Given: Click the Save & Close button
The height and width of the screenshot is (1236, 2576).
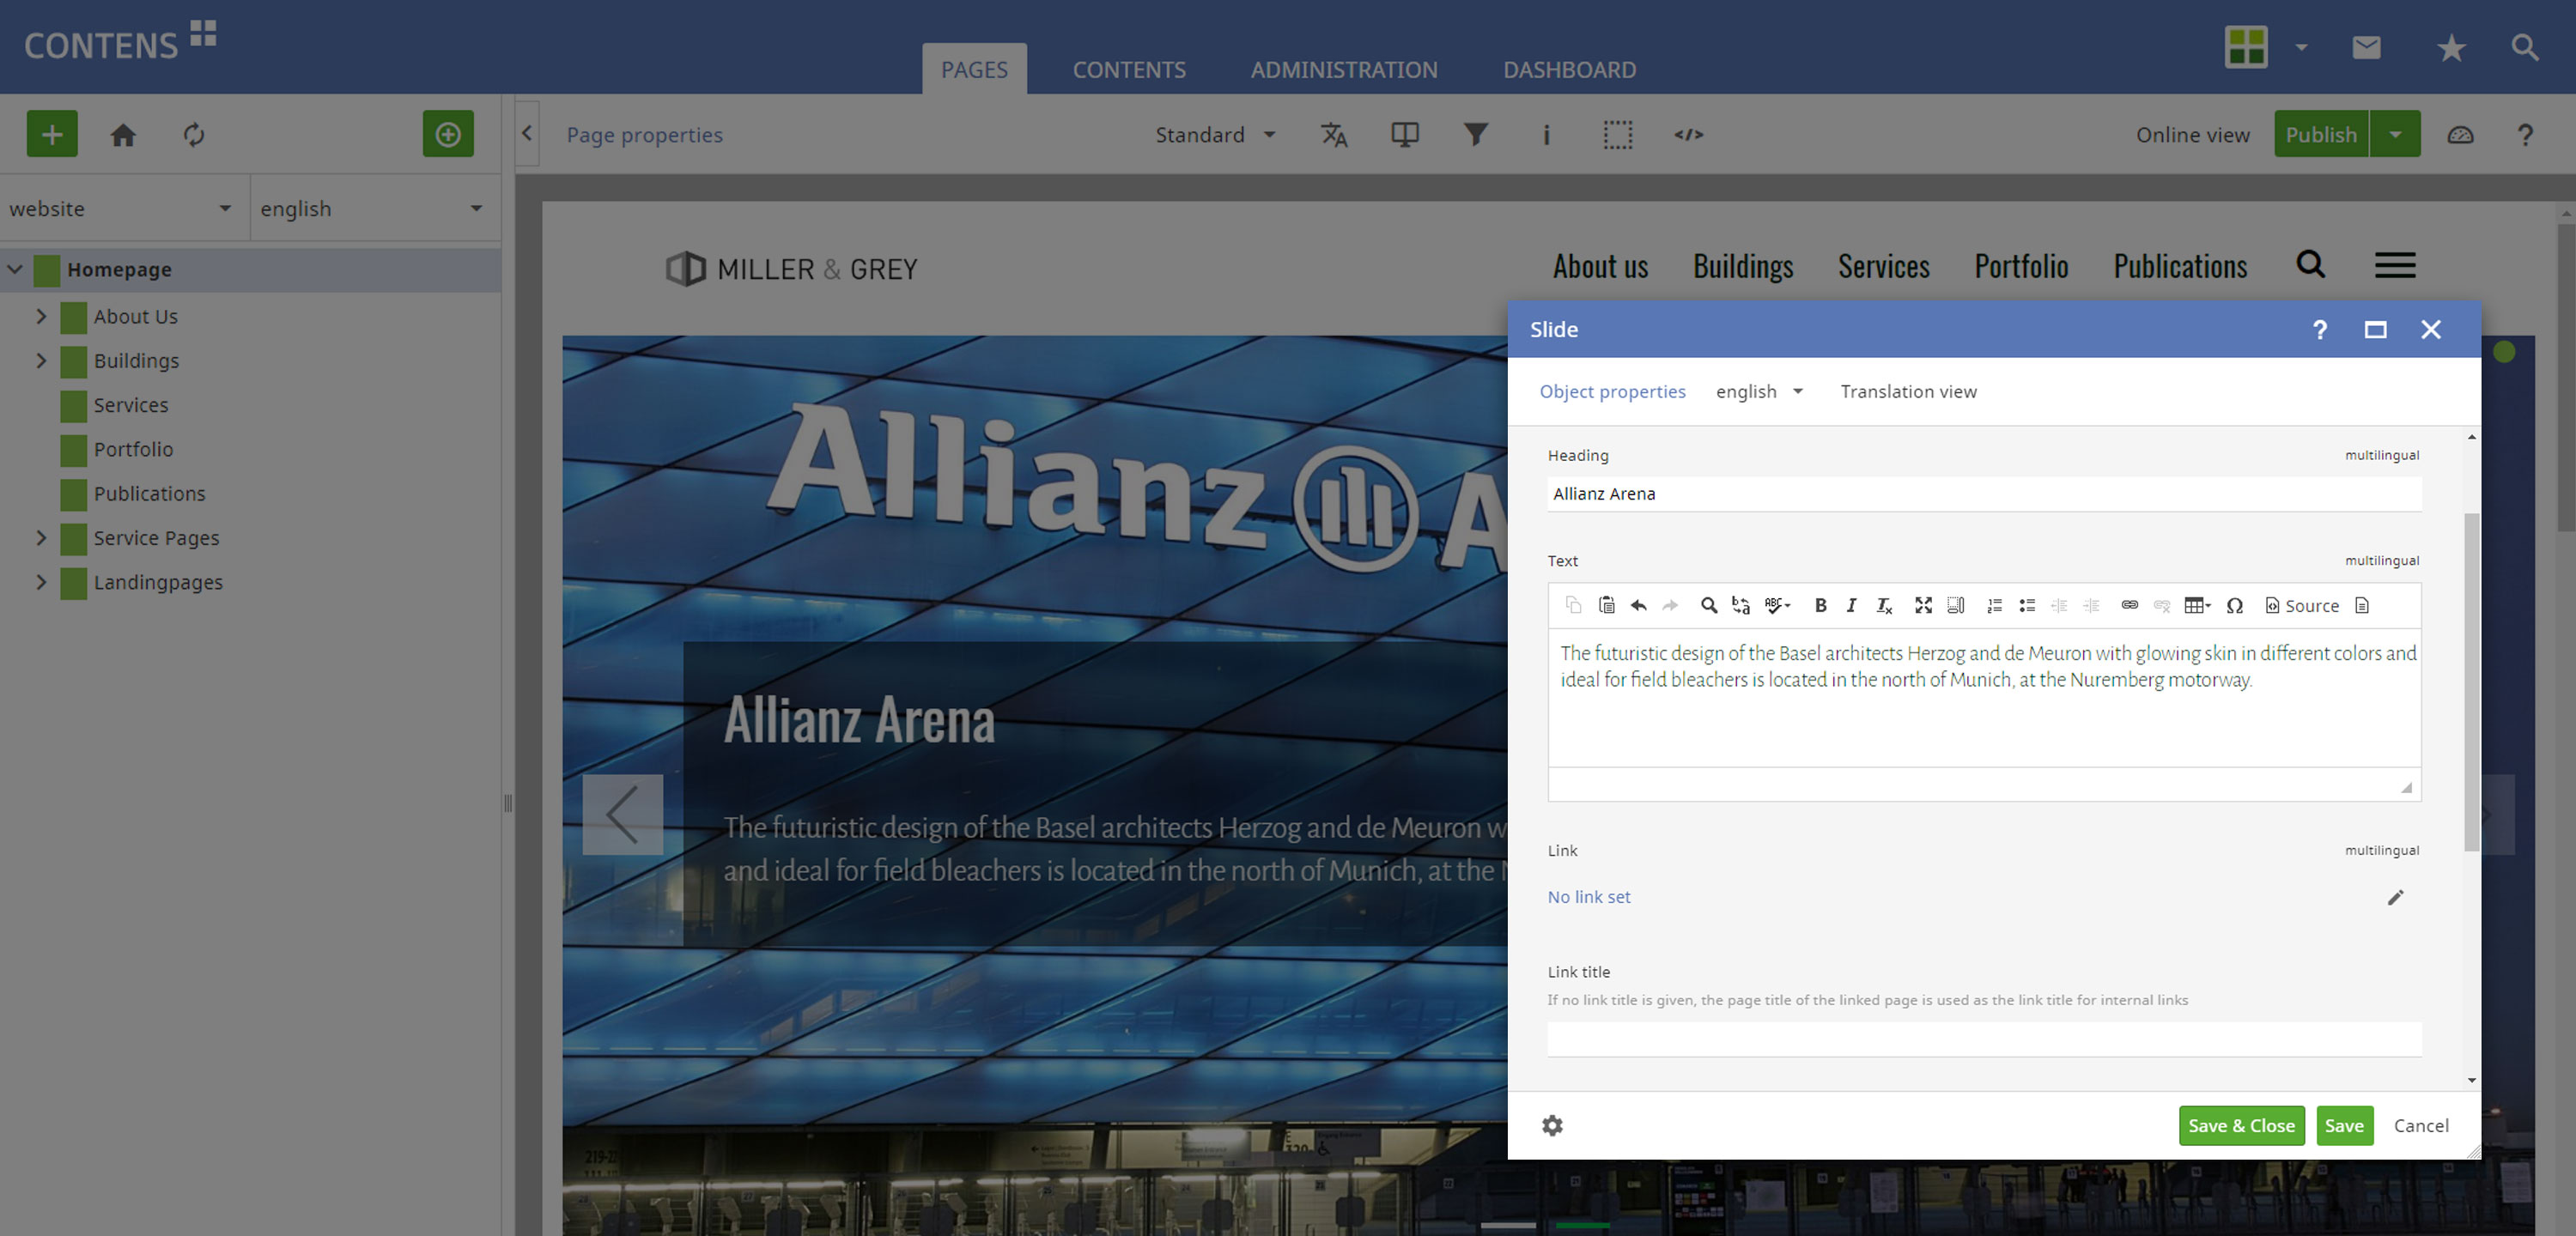Looking at the screenshot, I should tap(2240, 1126).
